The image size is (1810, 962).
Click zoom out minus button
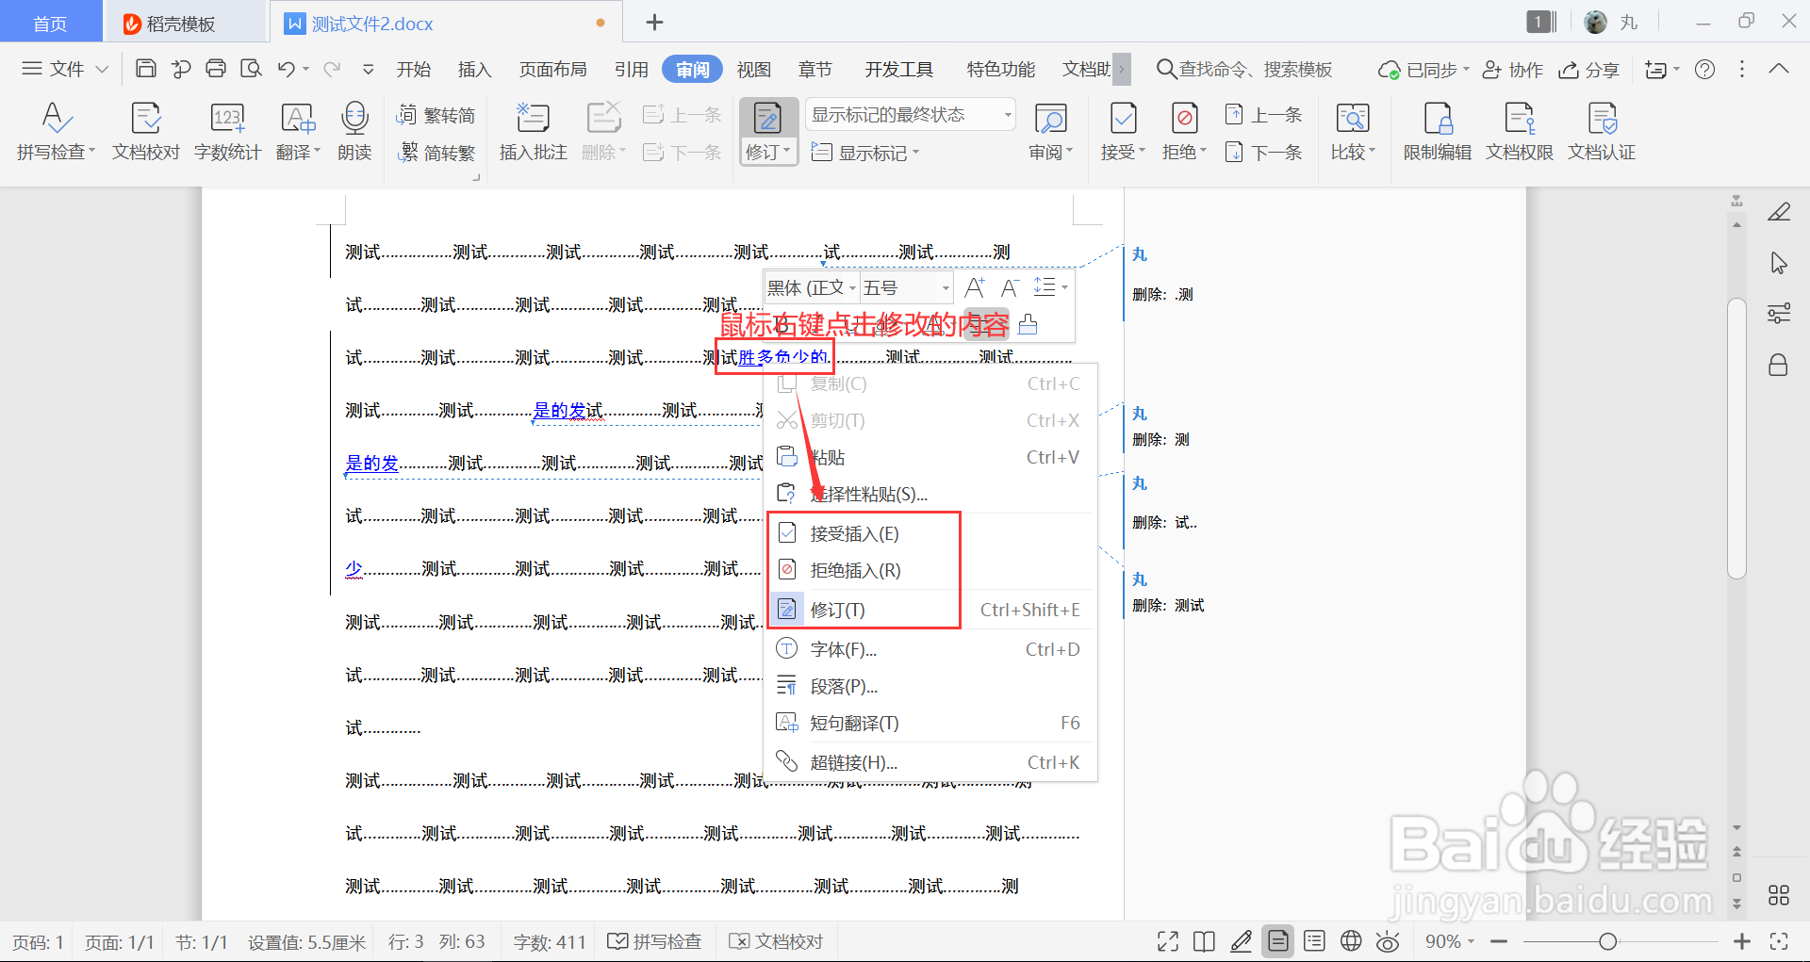(1499, 940)
